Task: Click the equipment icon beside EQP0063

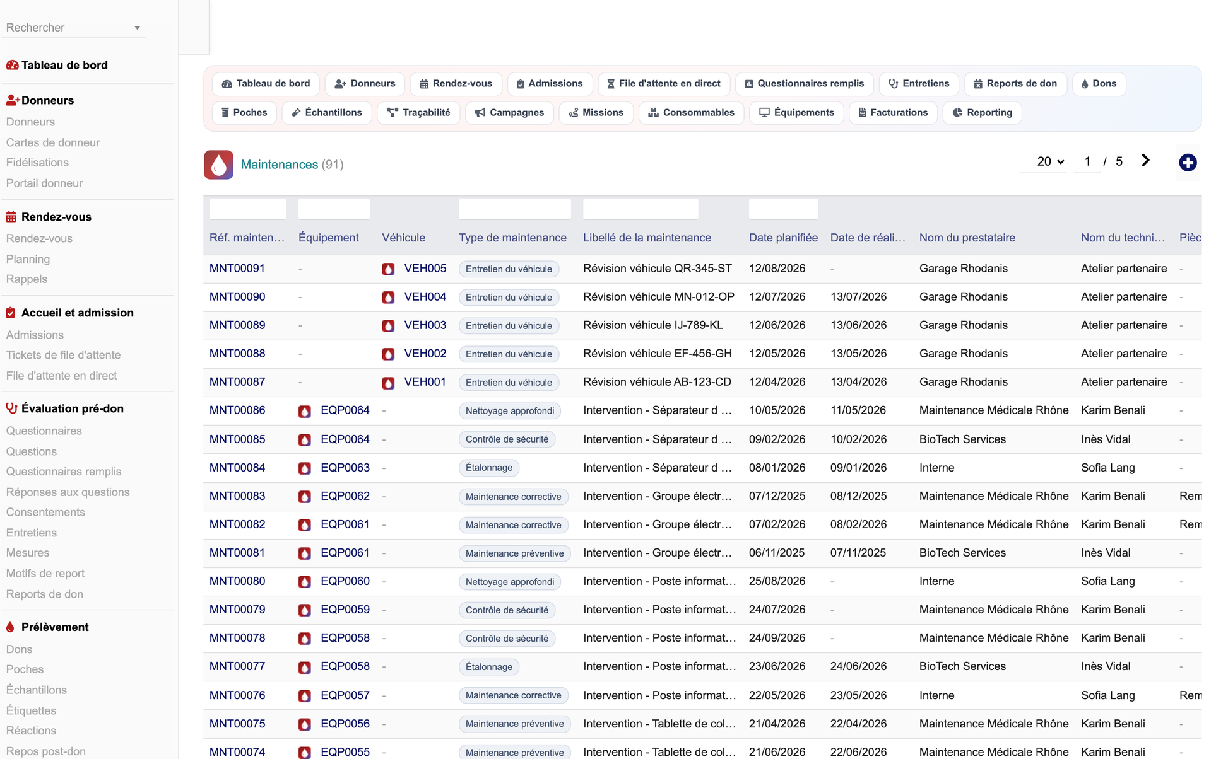Action: (305, 468)
